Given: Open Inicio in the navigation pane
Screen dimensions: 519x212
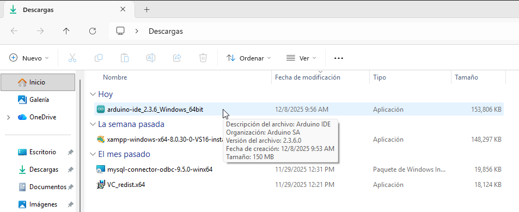Looking at the screenshot, I should pos(38,82).
